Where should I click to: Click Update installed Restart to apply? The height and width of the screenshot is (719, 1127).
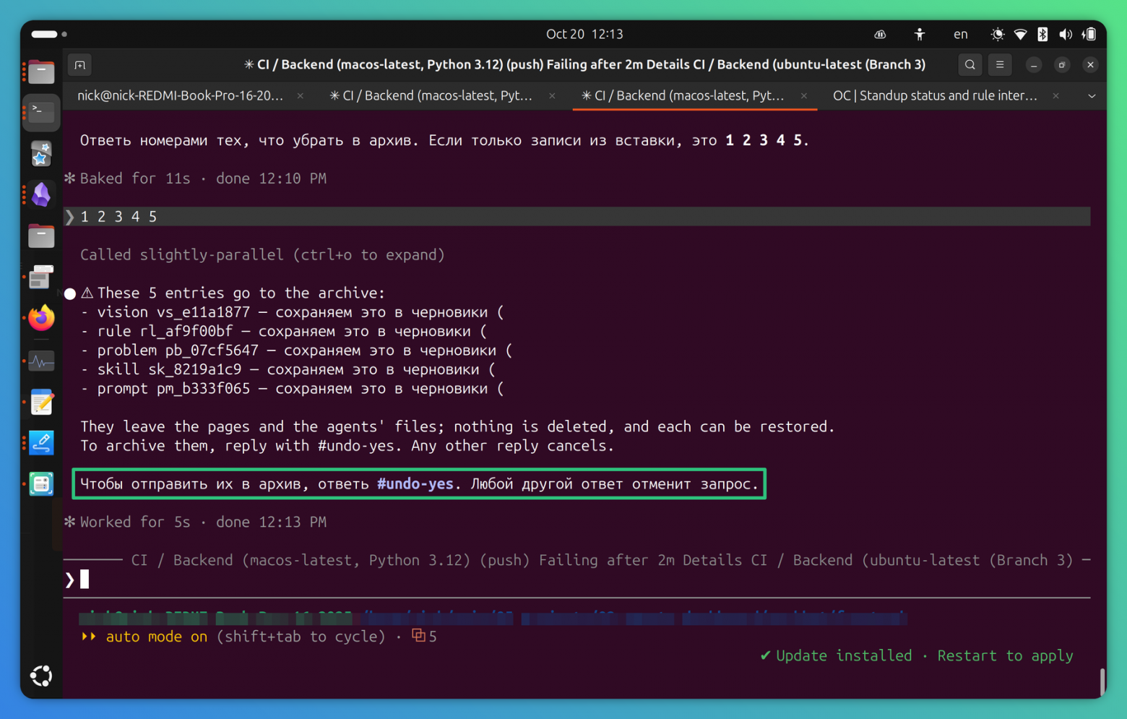tap(917, 655)
